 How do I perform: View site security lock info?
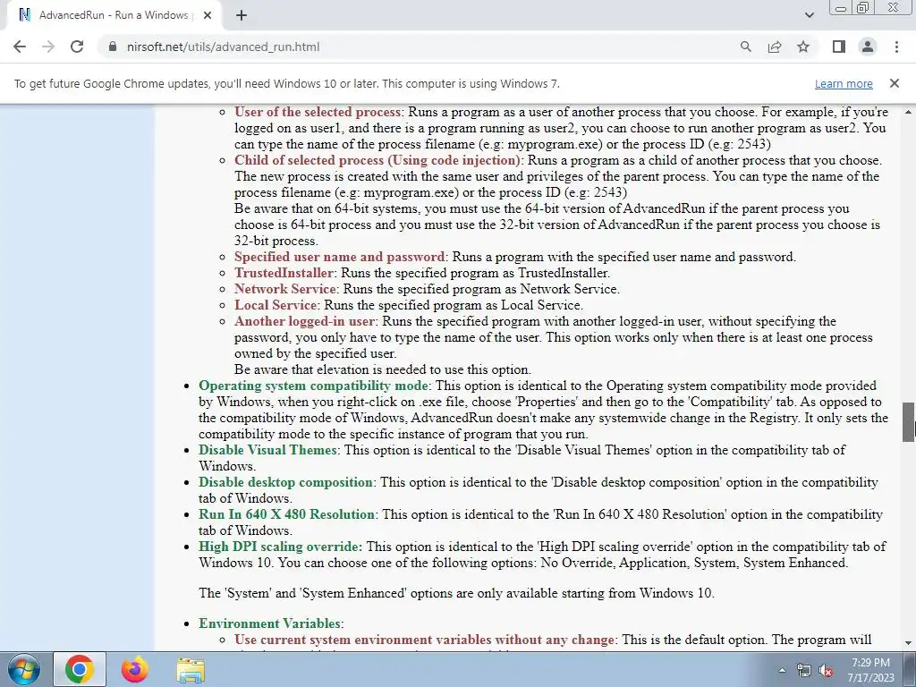click(112, 47)
